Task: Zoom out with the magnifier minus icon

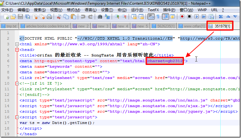Action: tap(124, 17)
